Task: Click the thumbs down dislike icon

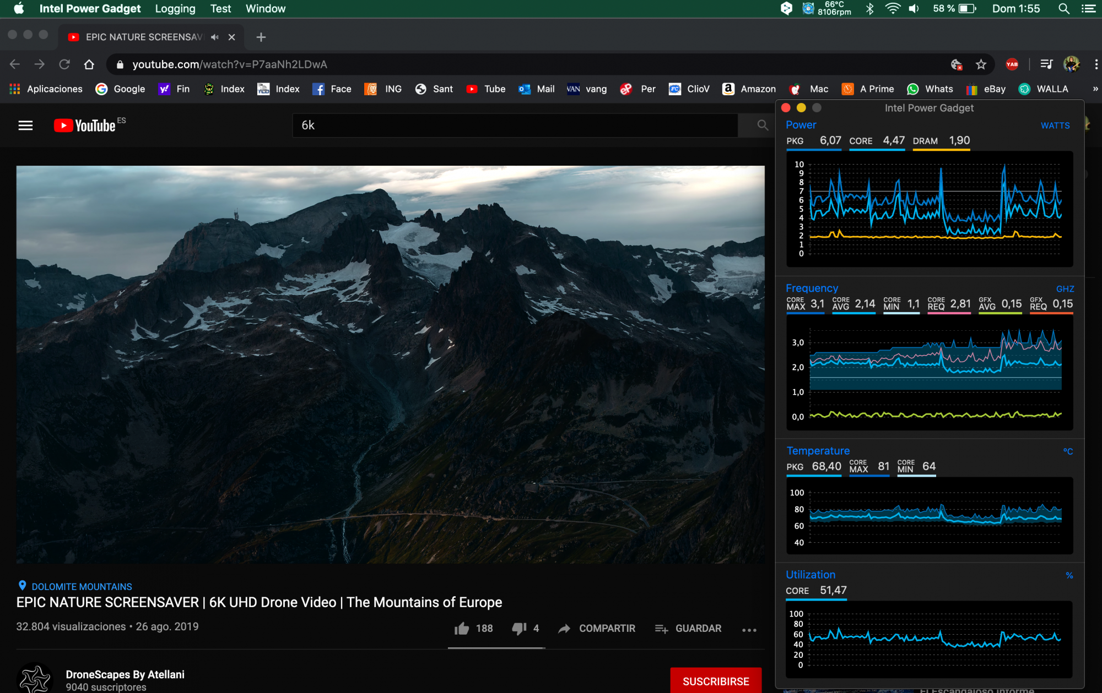Action: 518,629
